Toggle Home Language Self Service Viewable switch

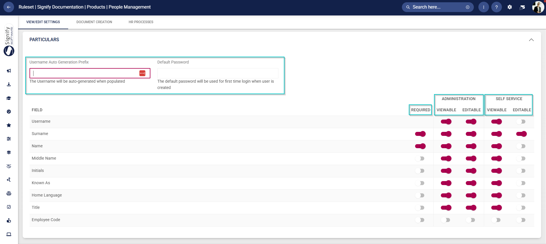496,195
